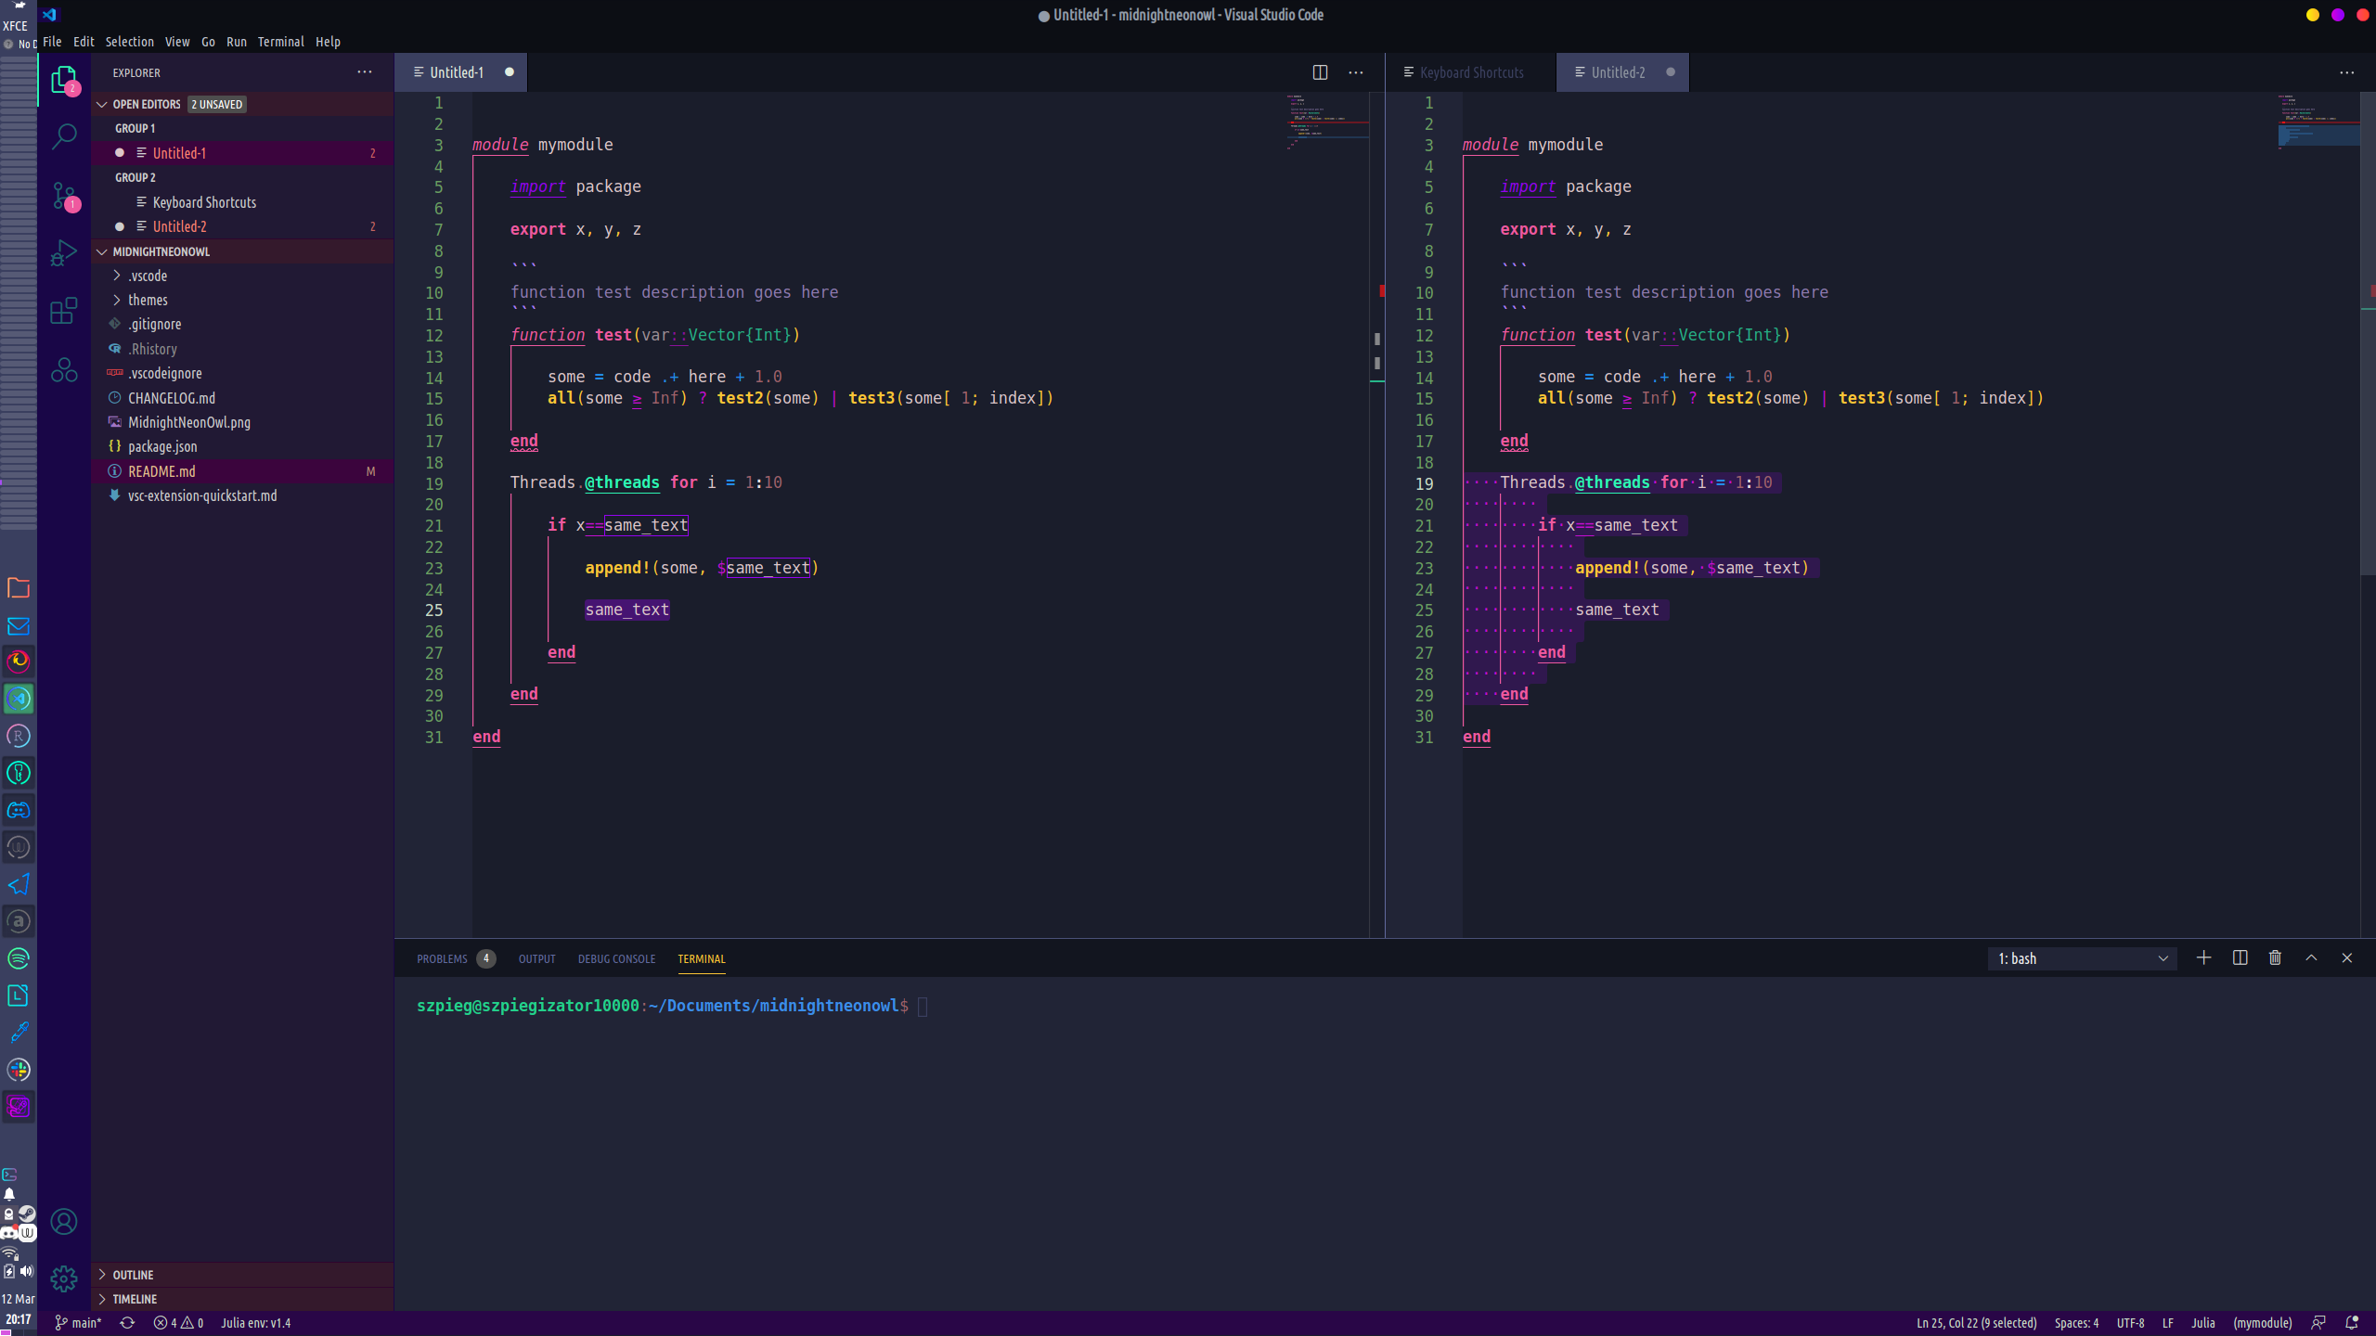Click the main* git branch indicator
This screenshot has height=1336, width=2376.
[x=78, y=1323]
